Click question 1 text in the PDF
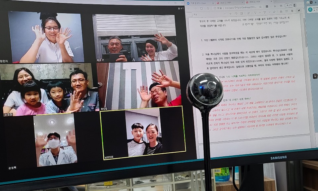 click(243, 38)
